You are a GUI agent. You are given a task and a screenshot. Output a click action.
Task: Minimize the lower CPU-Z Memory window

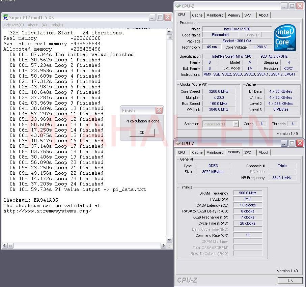click(284, 143)
